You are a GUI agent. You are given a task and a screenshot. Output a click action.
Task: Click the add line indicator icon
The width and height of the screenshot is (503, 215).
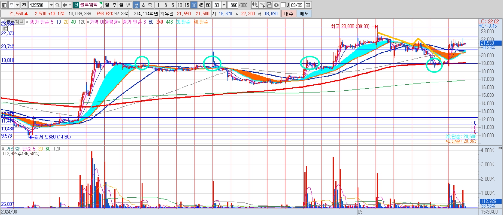coord(262,5)
